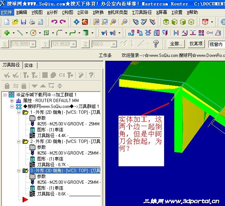Collapse operation 1 外形 (2D 倒角)
The width and height of the screenshot is (225, 206).
pyautogui.click(x=19, y=112)
